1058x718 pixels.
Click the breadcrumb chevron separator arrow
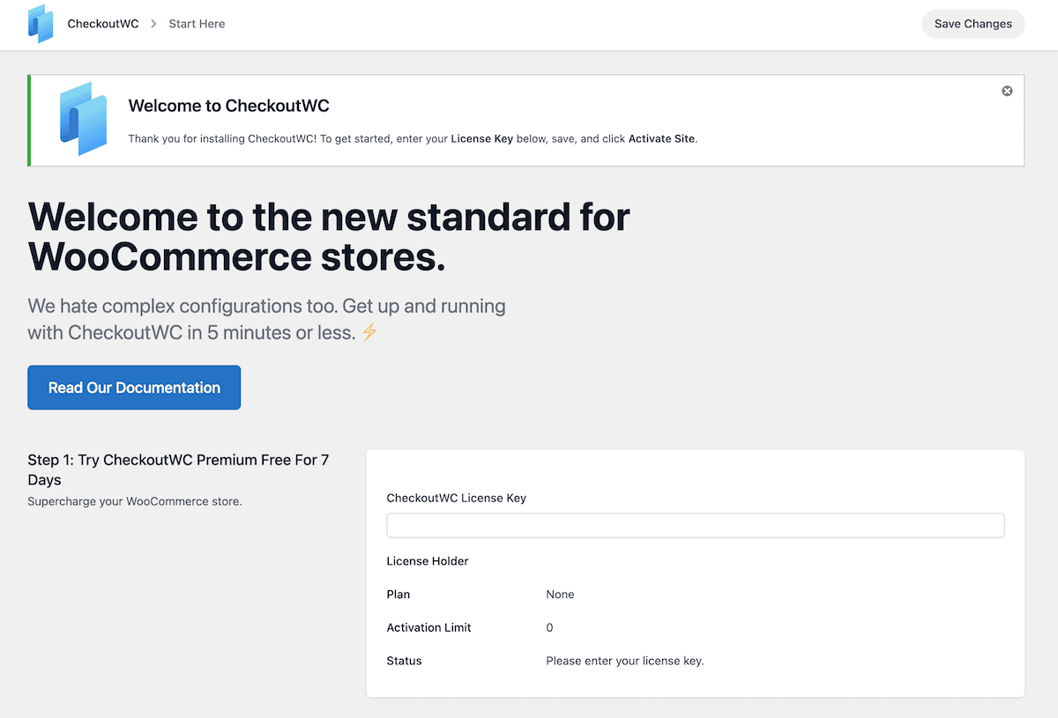point(153,24)
